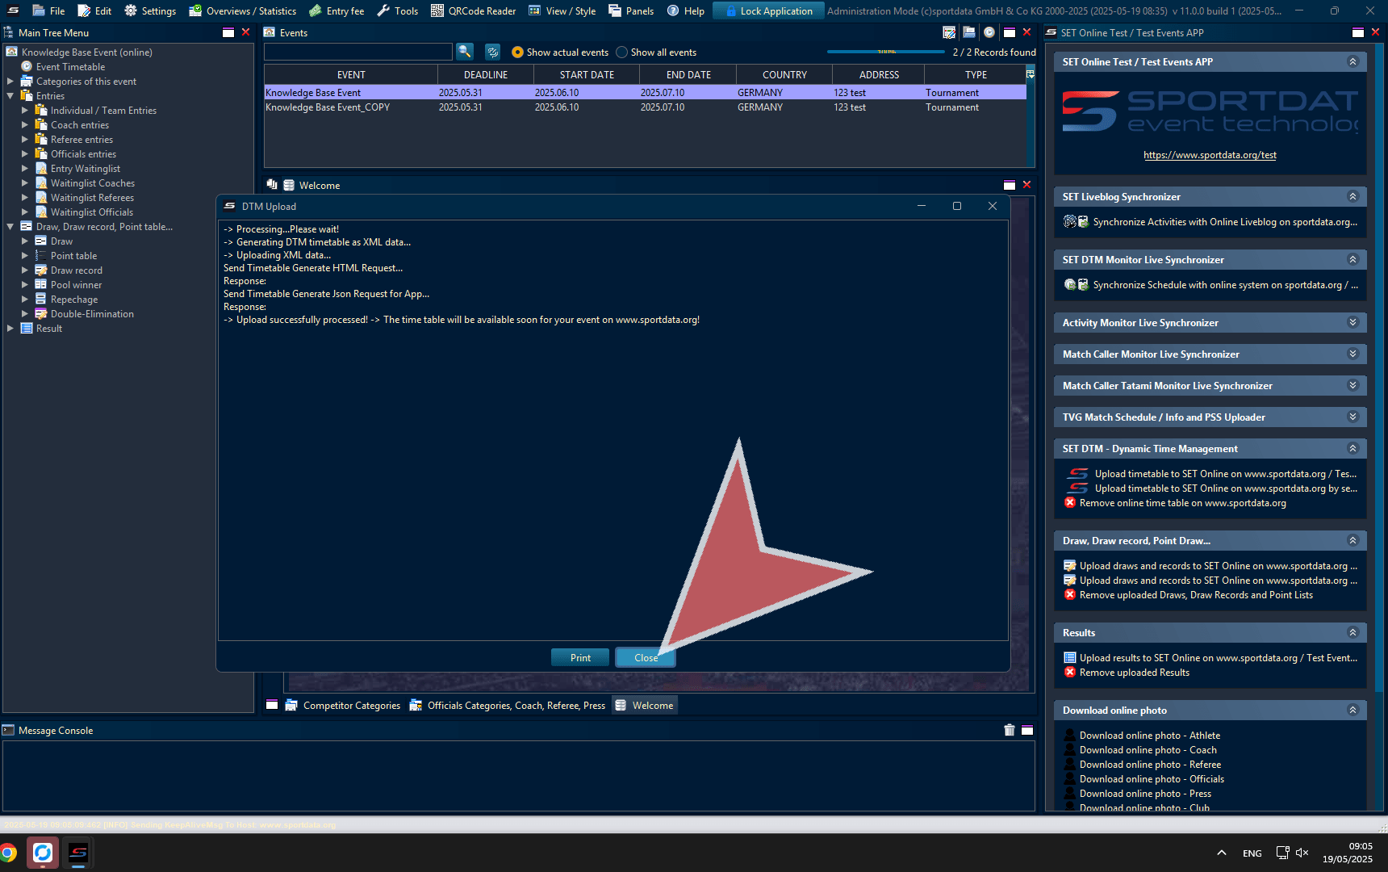Viewport: 1388px width, 872px height.
Task: Click Remove uploaded Results red icon
Action: (x=1070, y=673)
